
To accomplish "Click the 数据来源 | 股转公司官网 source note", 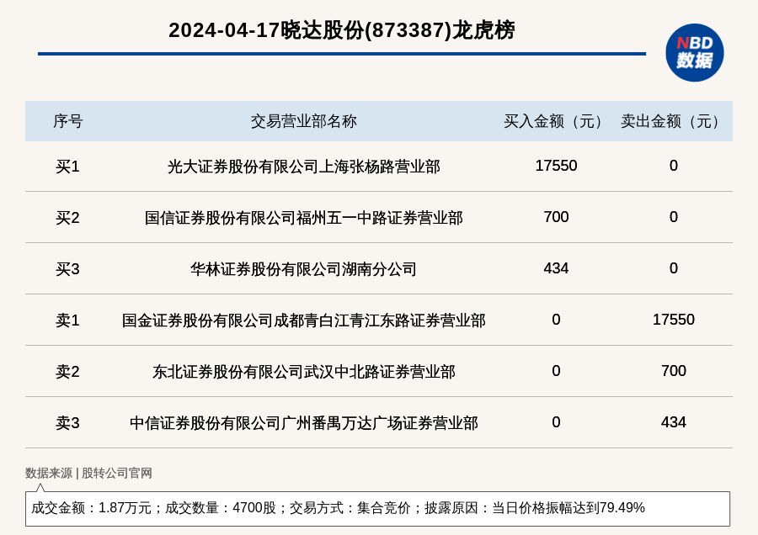I will pos(88,473).
